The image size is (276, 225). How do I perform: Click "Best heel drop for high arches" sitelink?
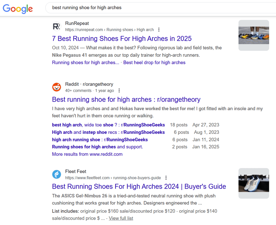point(154,63)
